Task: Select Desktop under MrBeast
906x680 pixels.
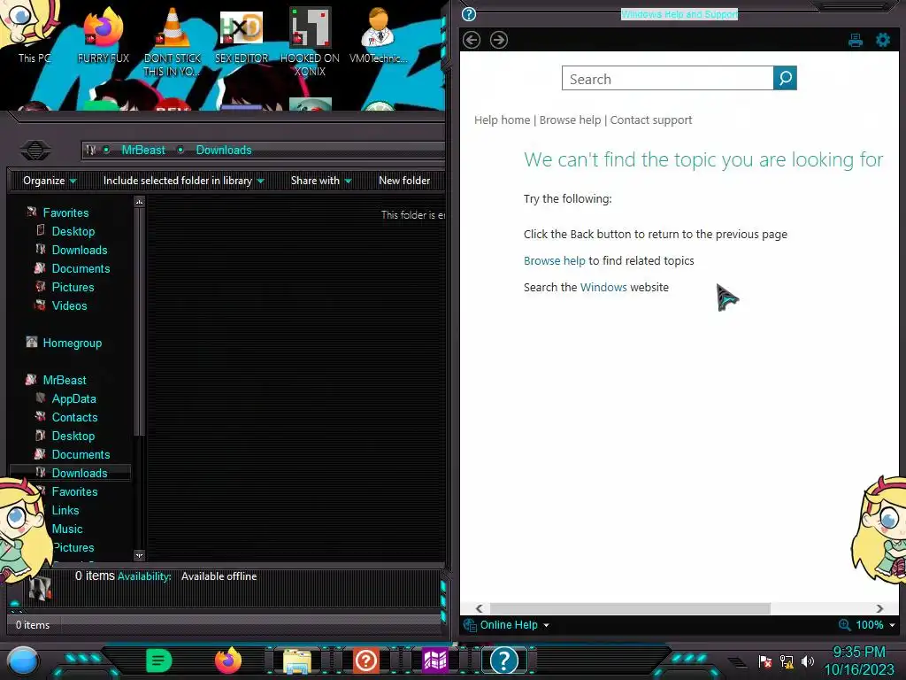Action: coord(73,436)
